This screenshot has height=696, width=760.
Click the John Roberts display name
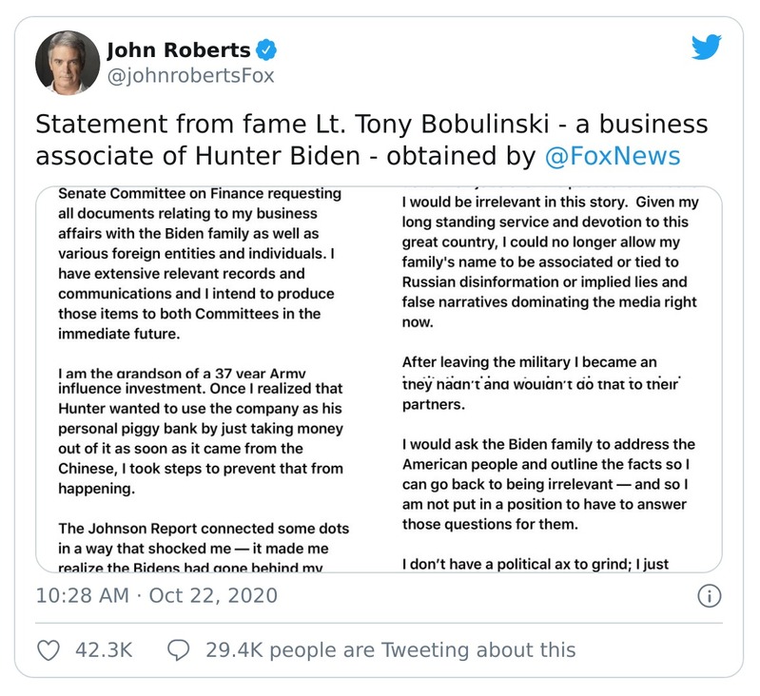tap(178, 50)
